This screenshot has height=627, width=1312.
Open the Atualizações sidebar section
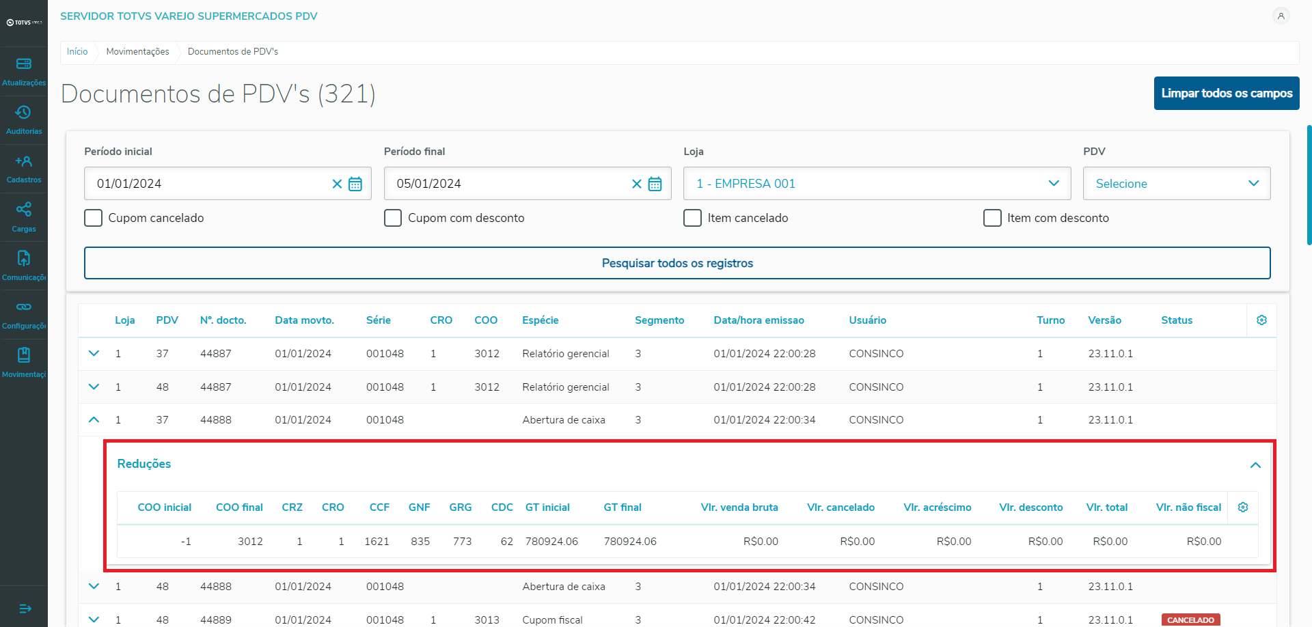pyautogui.click(x=24, y=72)
